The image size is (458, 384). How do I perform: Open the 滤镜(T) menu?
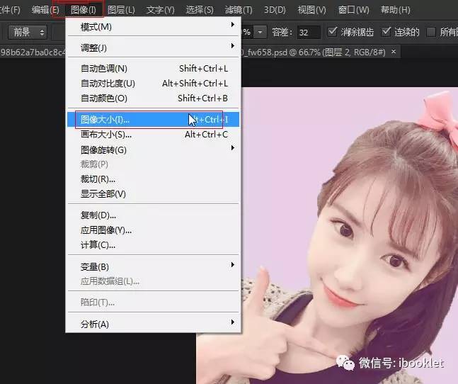(x=239, y=10)
